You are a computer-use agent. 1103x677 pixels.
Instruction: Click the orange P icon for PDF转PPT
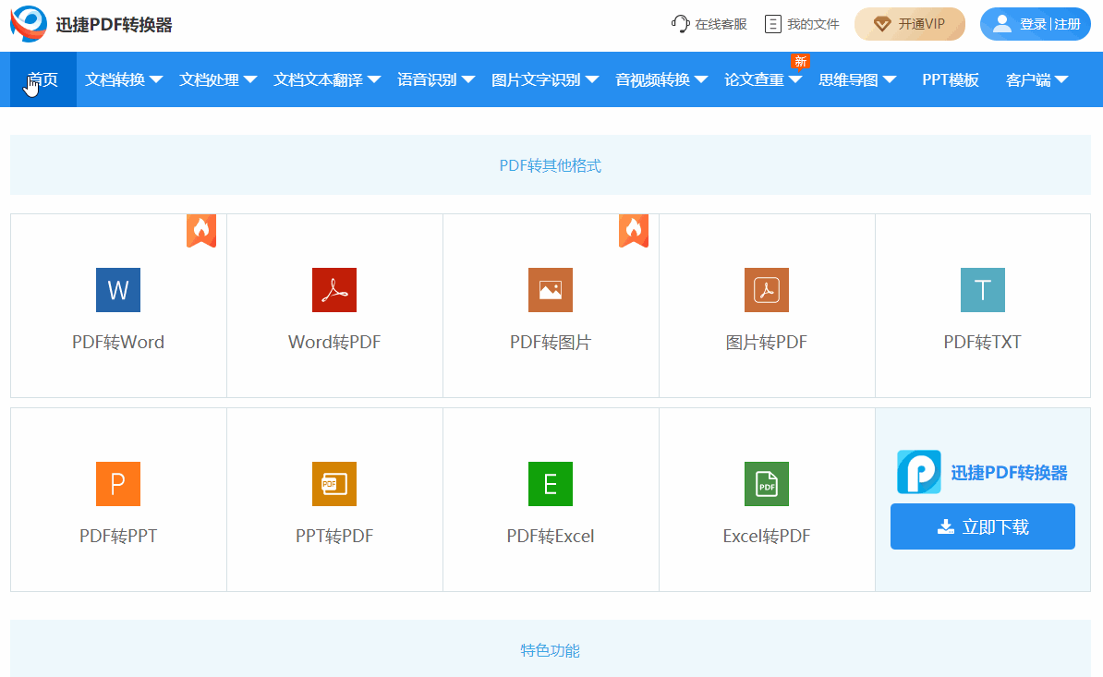tap(118, 484)
